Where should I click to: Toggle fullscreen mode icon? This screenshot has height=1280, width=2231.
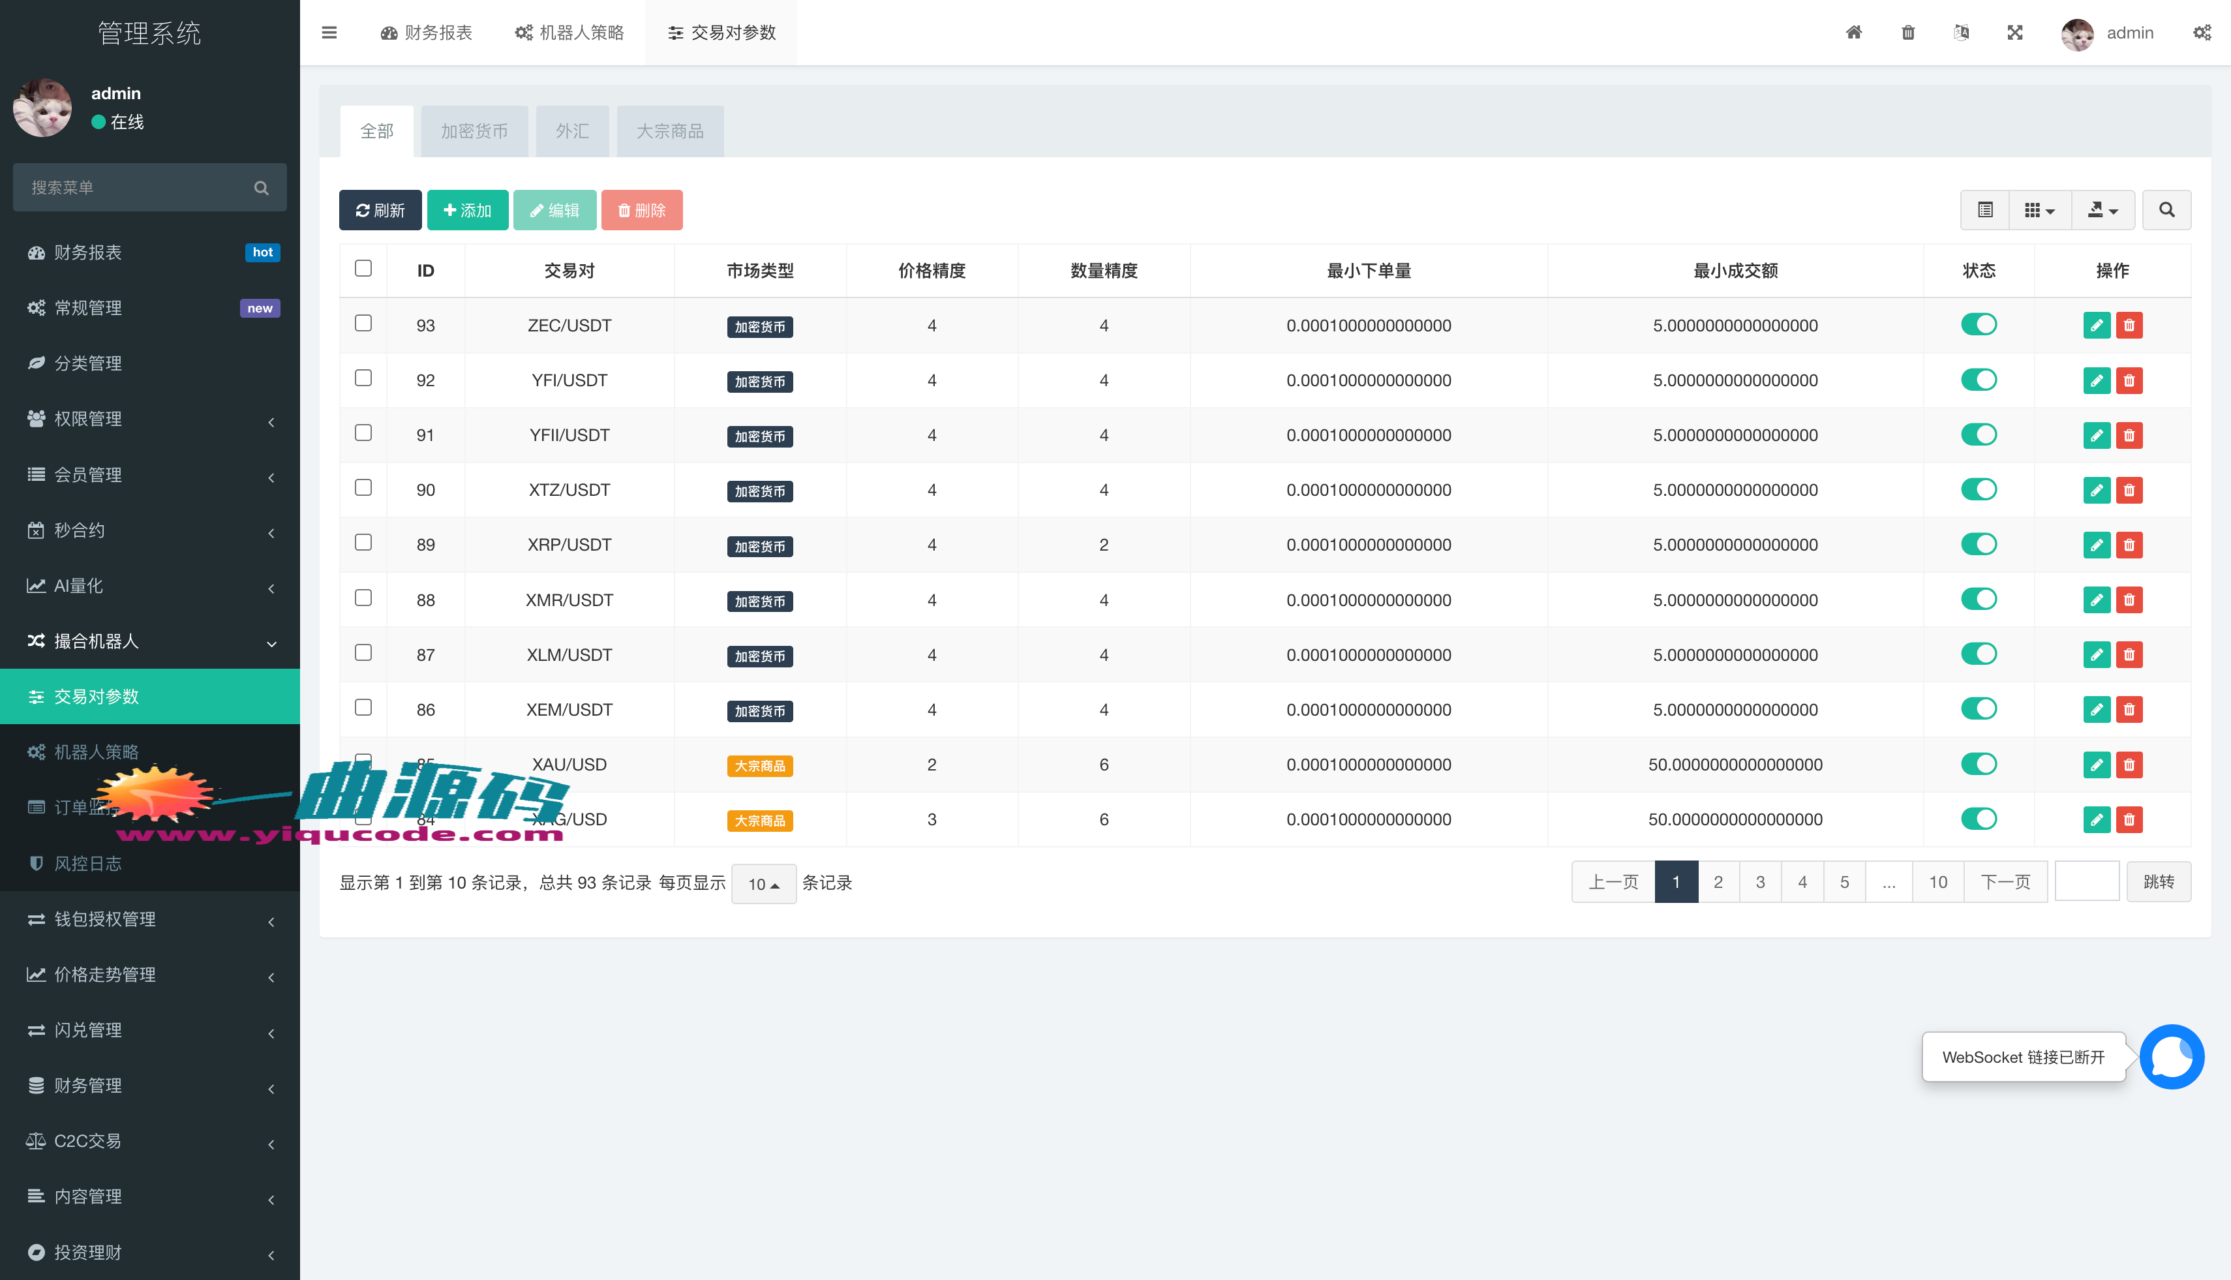pos(2015,33)
